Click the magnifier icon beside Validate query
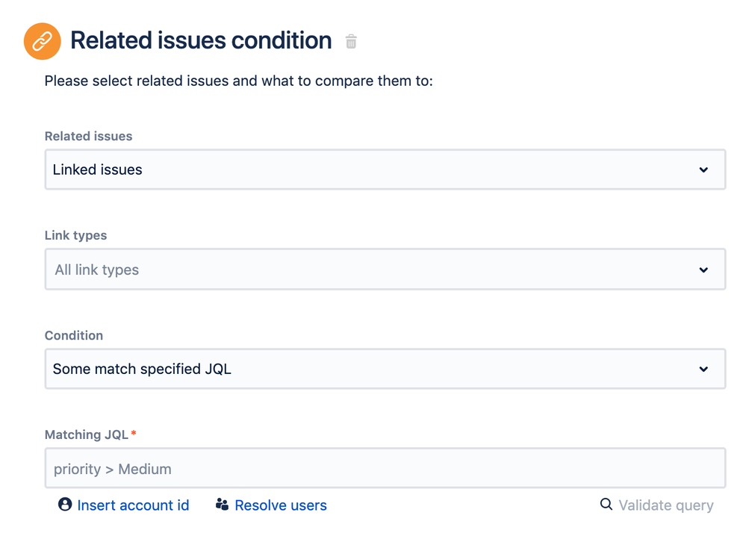The height and width of the screenshot is (533, 746). (606, 504)
